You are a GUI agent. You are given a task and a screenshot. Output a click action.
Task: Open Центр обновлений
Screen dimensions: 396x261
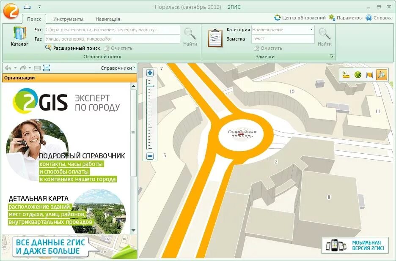tap(300, 18)
